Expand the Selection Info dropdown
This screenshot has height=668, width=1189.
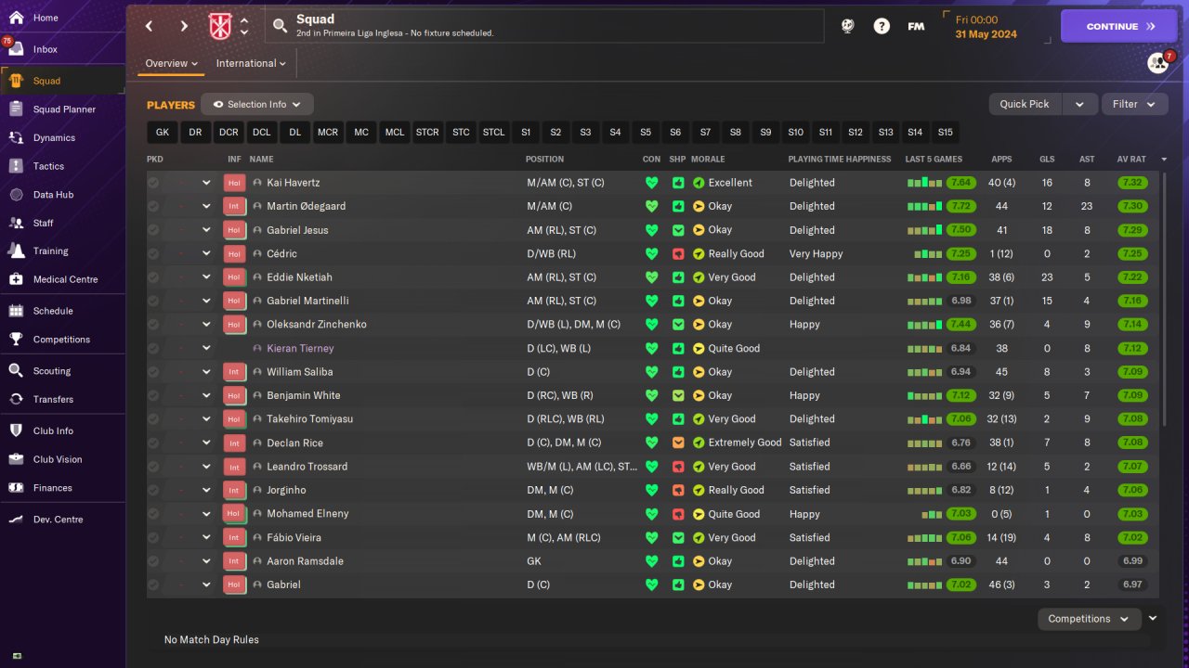257,105
